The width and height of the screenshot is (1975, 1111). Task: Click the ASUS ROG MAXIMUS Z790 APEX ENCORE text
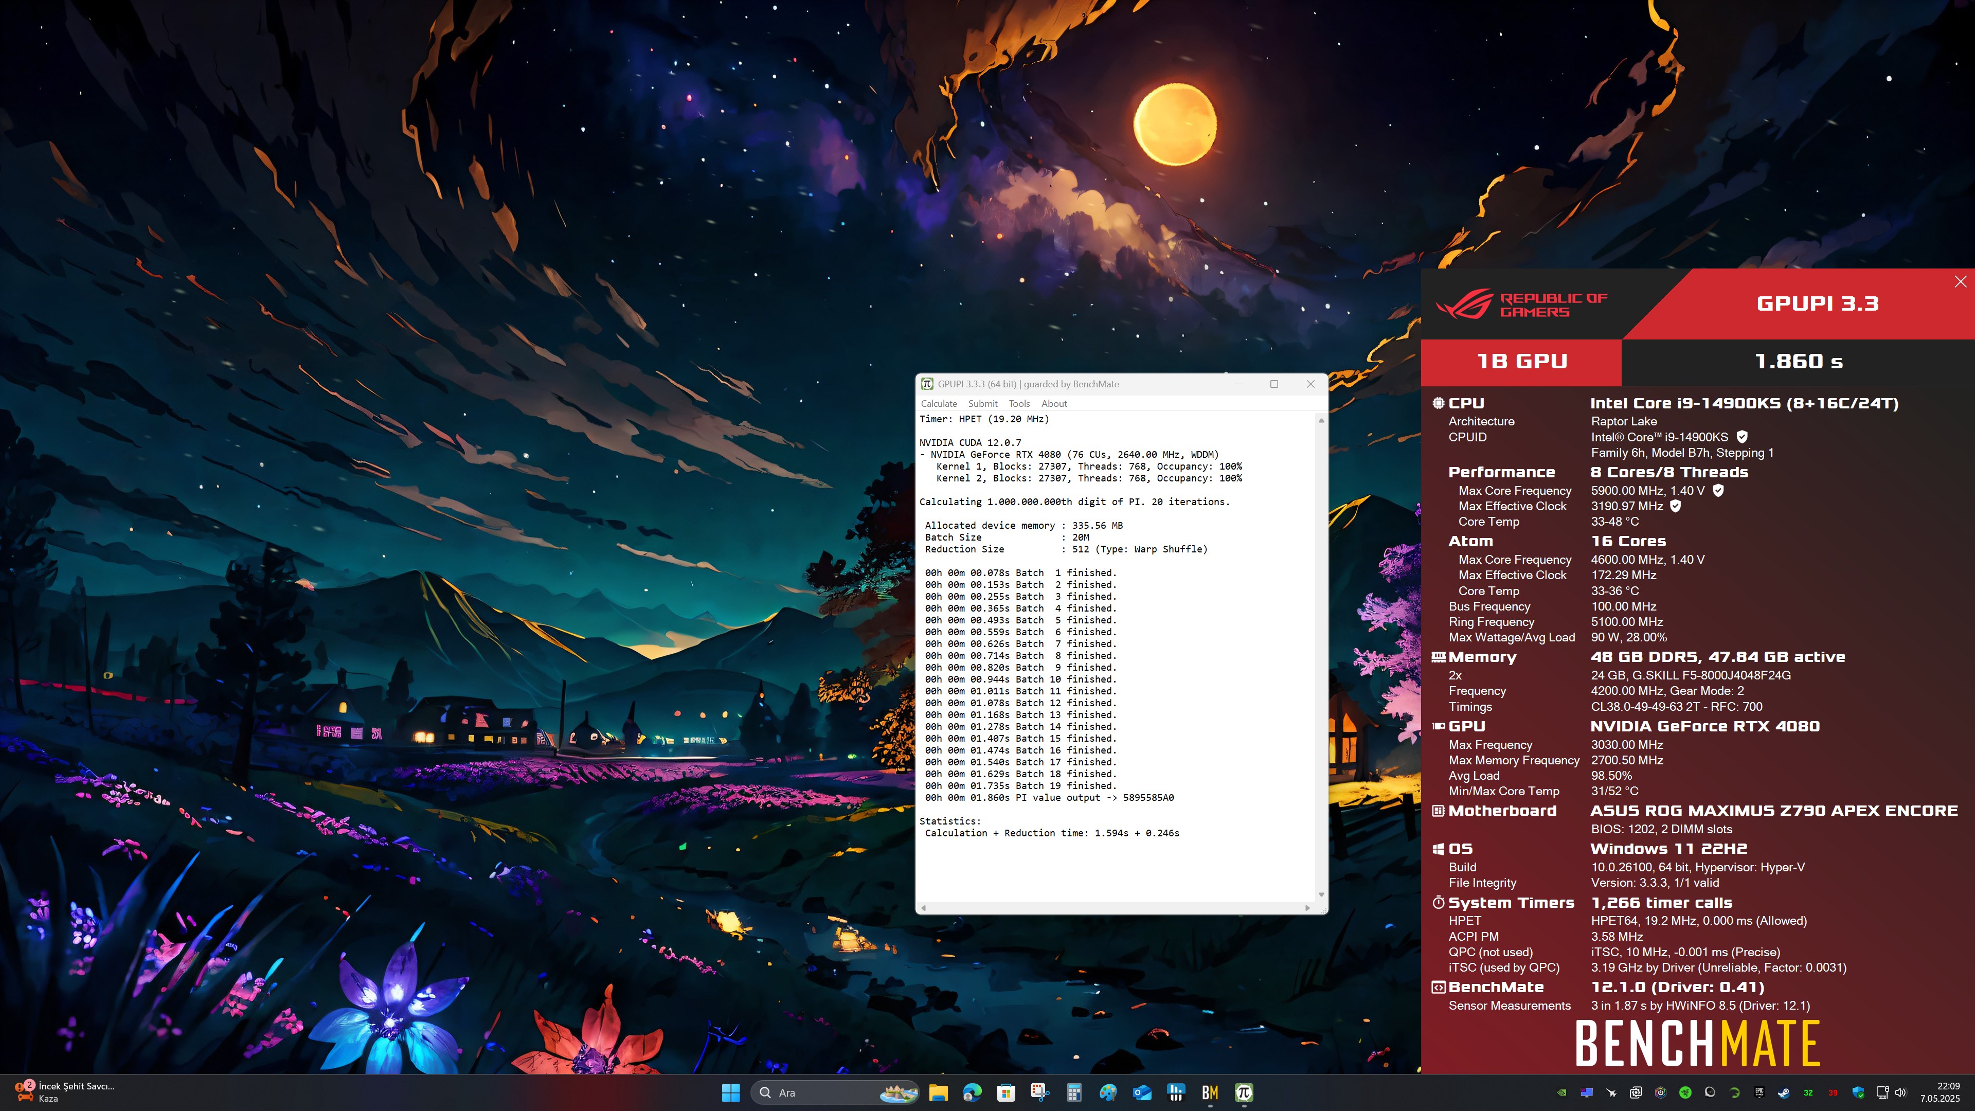click(x=1774, y=811)
